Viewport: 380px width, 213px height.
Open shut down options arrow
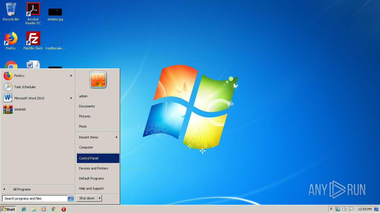(x=100, y=198)
